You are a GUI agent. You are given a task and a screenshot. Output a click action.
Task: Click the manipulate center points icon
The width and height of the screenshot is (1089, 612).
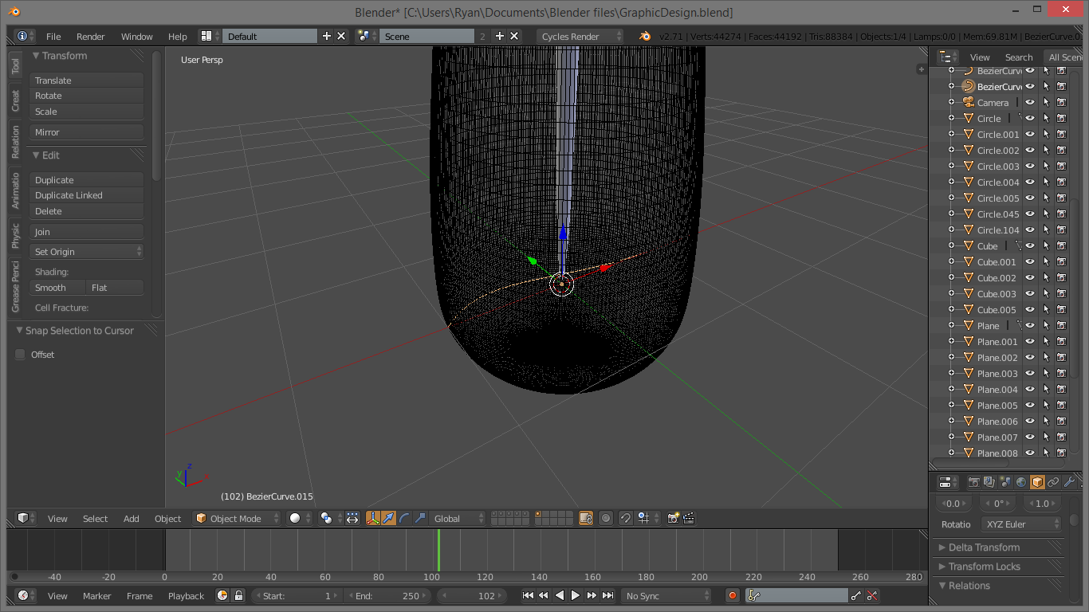click(352, 518)
